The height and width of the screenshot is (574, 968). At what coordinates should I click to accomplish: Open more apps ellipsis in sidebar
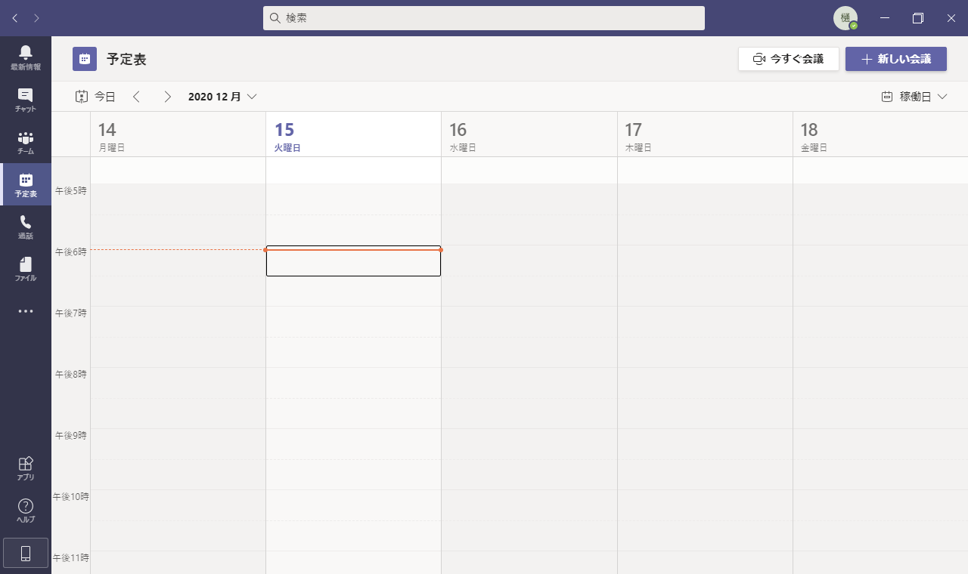26,311
